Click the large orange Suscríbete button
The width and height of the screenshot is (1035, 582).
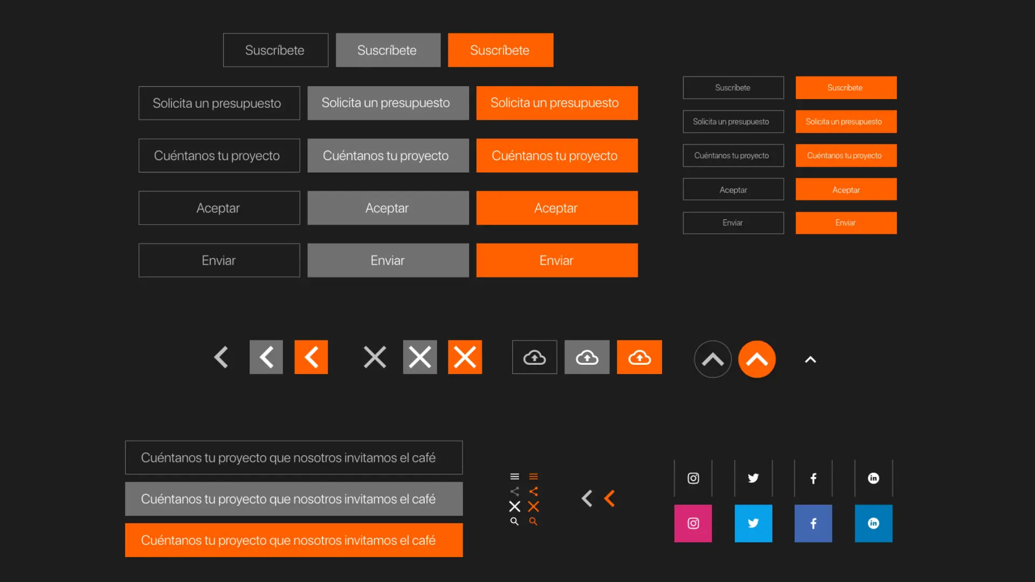(500, 50)
